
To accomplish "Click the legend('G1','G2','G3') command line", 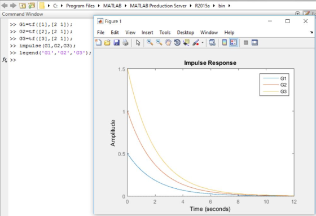I will pos(55,53).
